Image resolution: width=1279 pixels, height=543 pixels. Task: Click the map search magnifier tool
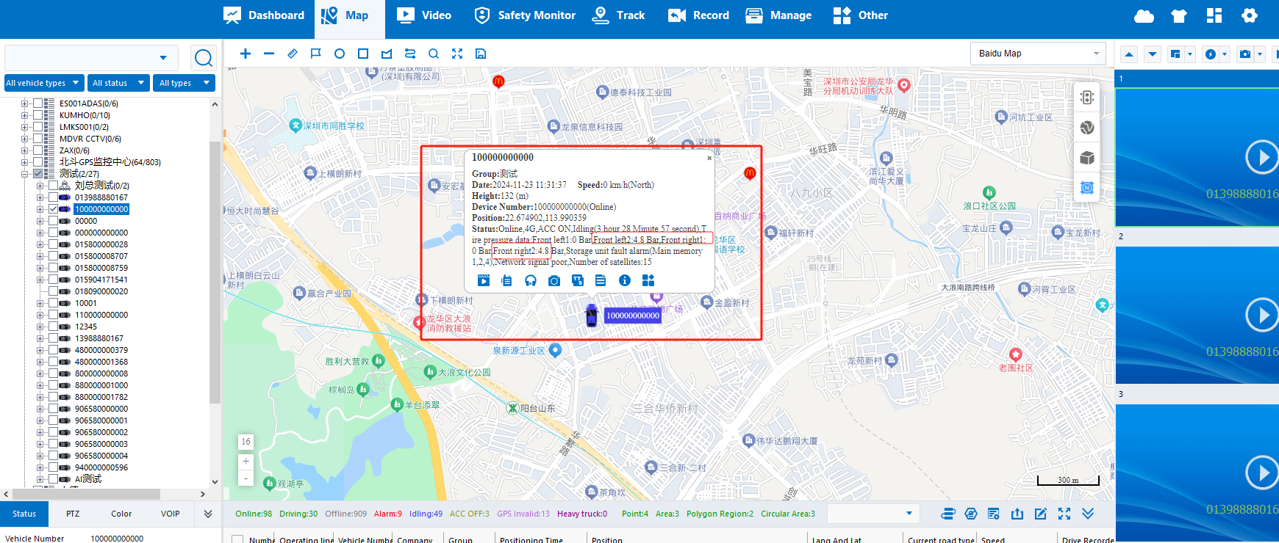434,54
